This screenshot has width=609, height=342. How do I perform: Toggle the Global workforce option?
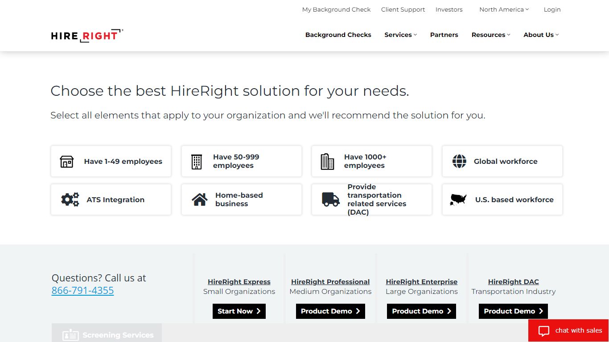(502, 161)
